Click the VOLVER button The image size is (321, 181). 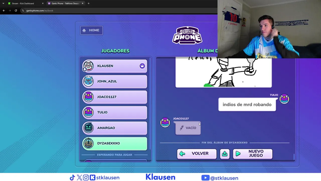[197, 154]
